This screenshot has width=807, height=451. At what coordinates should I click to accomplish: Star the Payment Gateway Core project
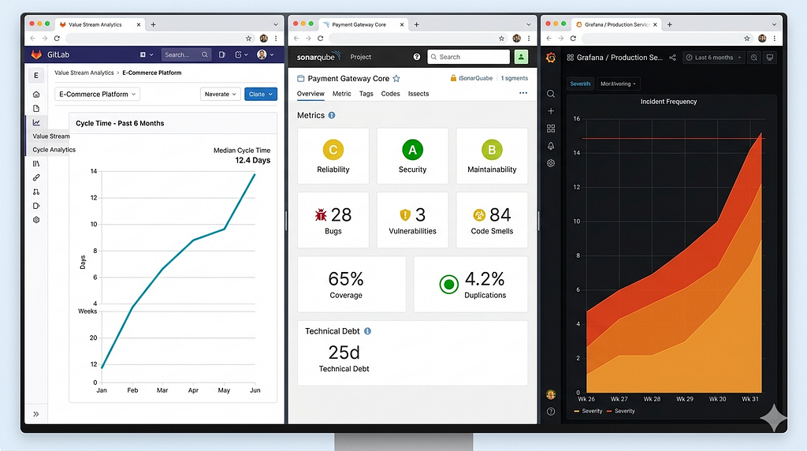point(396,79)
